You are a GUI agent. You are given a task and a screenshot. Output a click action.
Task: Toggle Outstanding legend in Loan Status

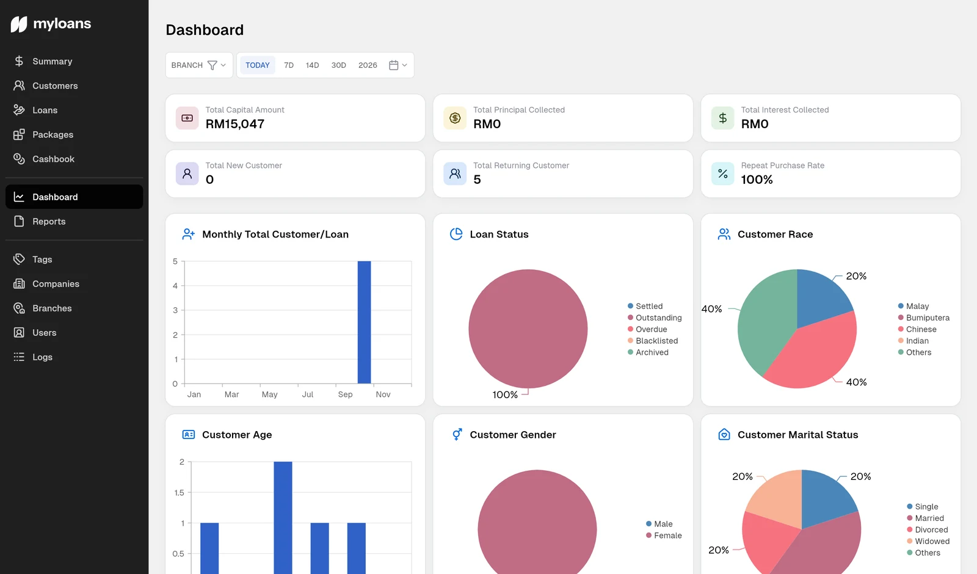655,318
